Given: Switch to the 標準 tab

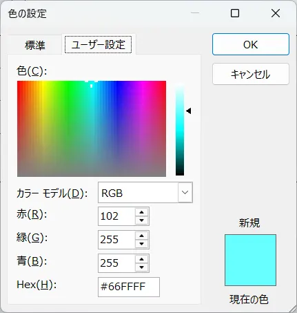Looking at the screenshot, I should (35, 45).
